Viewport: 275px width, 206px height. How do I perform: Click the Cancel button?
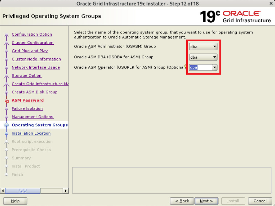(260, 201)
